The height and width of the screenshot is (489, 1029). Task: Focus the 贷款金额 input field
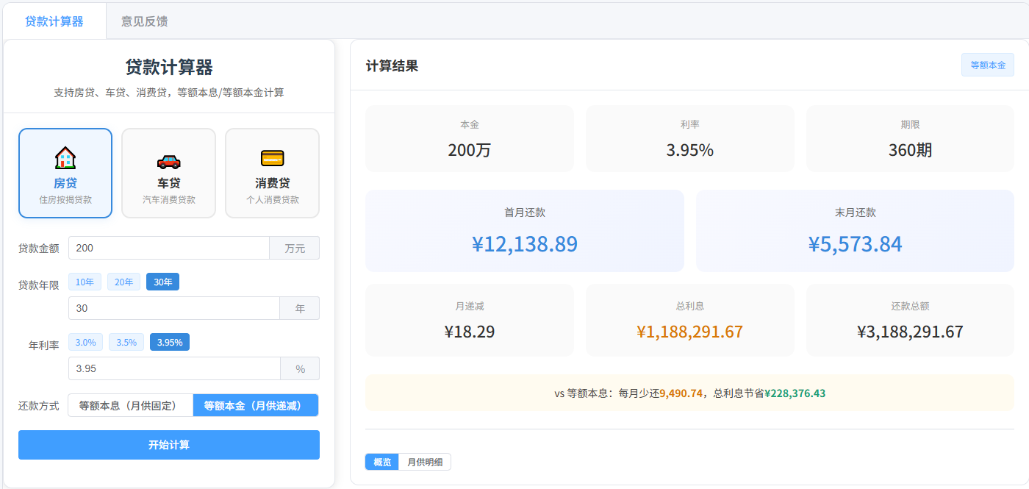169,248
